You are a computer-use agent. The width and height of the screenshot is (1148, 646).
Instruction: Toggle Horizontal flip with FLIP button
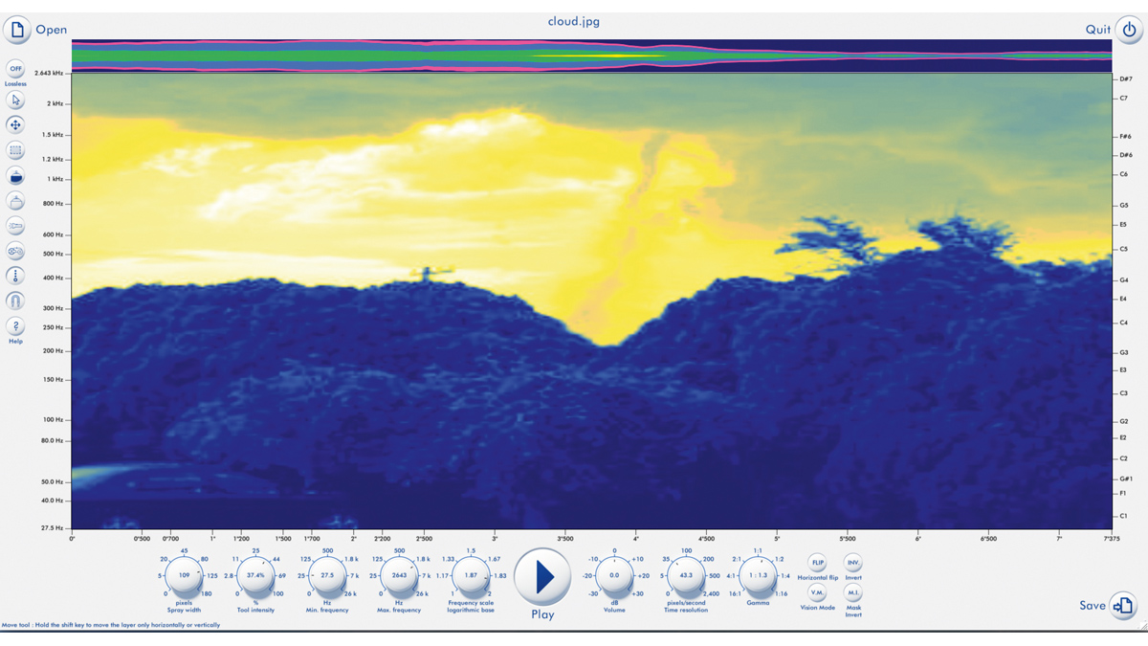[x=818, y=563]
